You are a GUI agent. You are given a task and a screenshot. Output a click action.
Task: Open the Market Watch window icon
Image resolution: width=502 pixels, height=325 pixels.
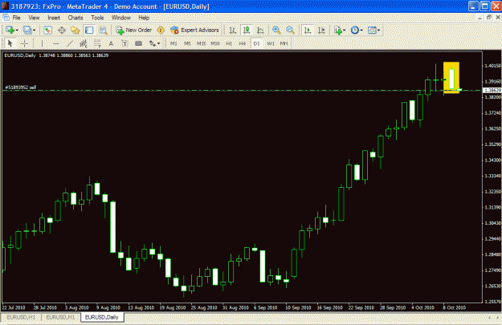(47, 30)
